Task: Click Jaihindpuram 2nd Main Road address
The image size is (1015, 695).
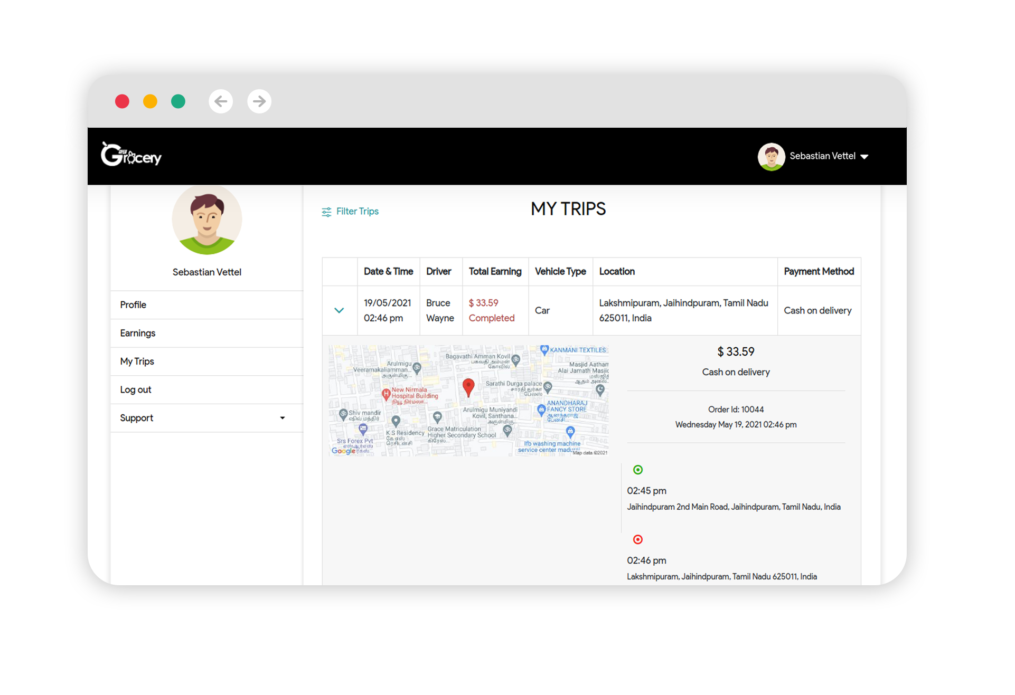Action: tap(734, 507)
